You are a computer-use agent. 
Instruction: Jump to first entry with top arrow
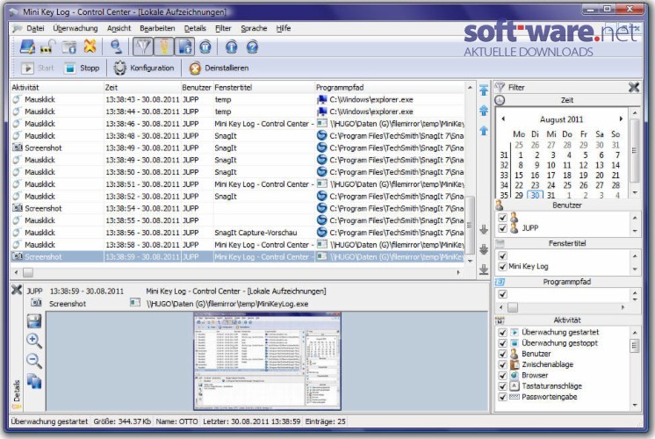pyautogui.click(x=484, y=90)
